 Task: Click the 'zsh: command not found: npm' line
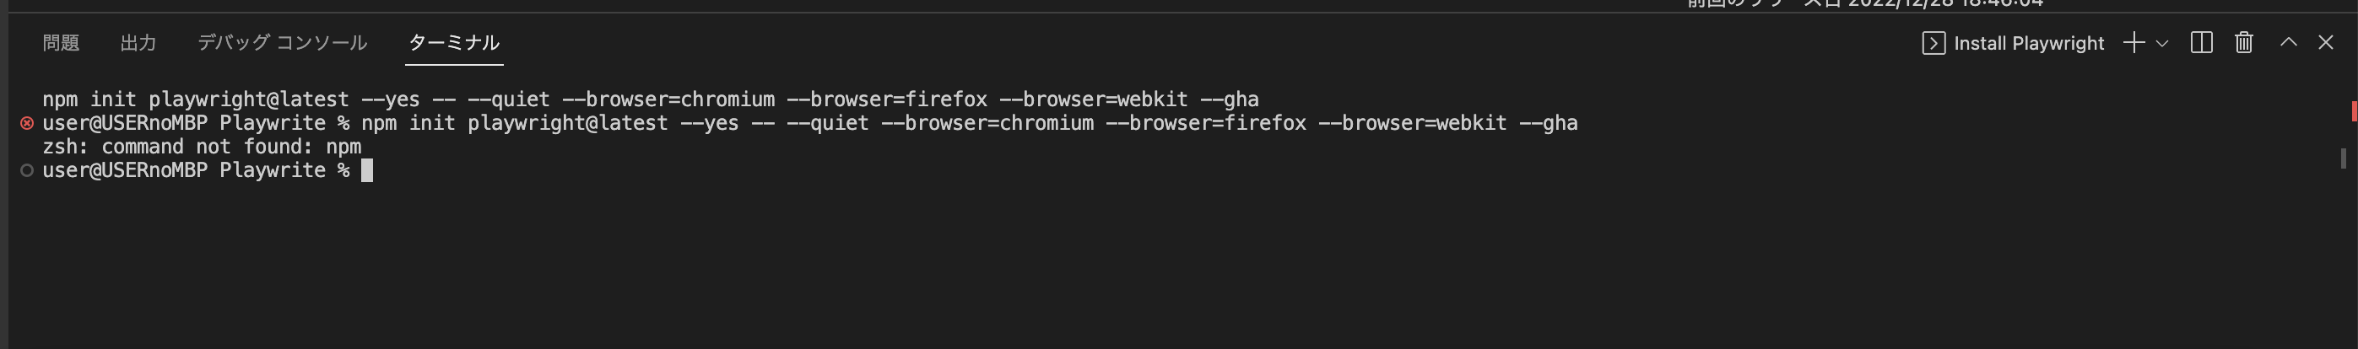pos(202,147)
